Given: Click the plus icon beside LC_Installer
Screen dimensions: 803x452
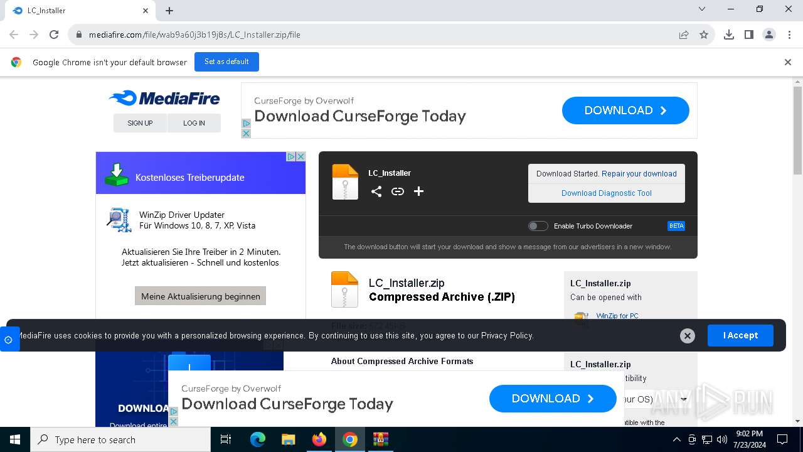Looking at the screenshot, I should click(x=418, y=191).
